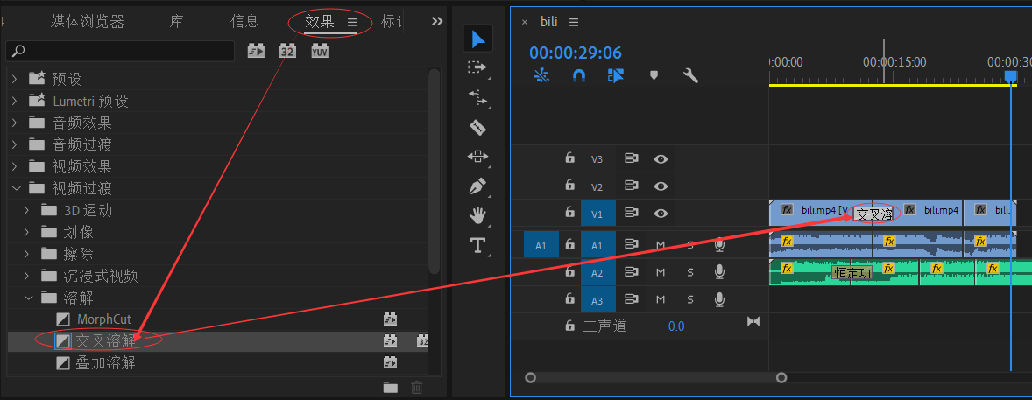
Task: Click the V1 track target button
Action: tap(597, 214)
